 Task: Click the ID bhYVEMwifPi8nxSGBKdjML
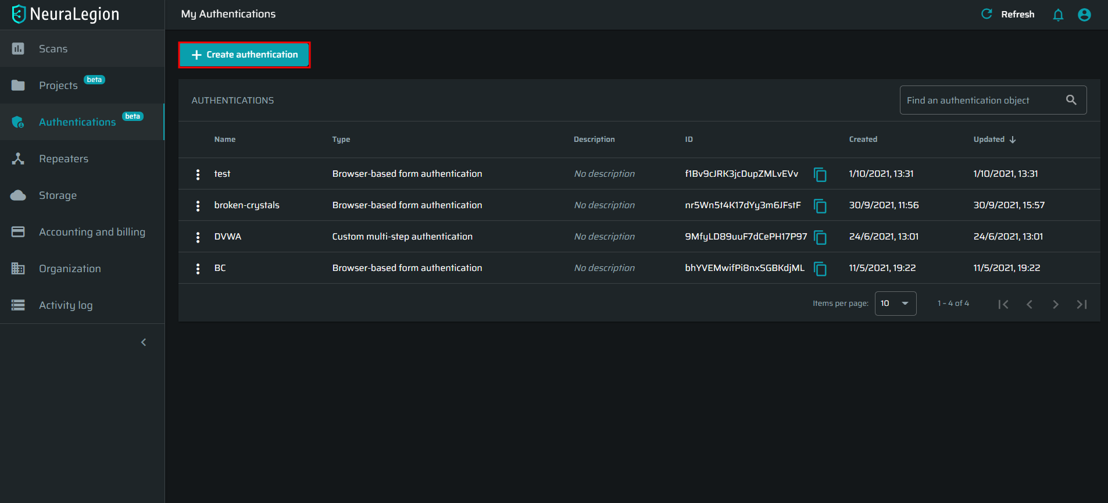[x=745, y=268]
